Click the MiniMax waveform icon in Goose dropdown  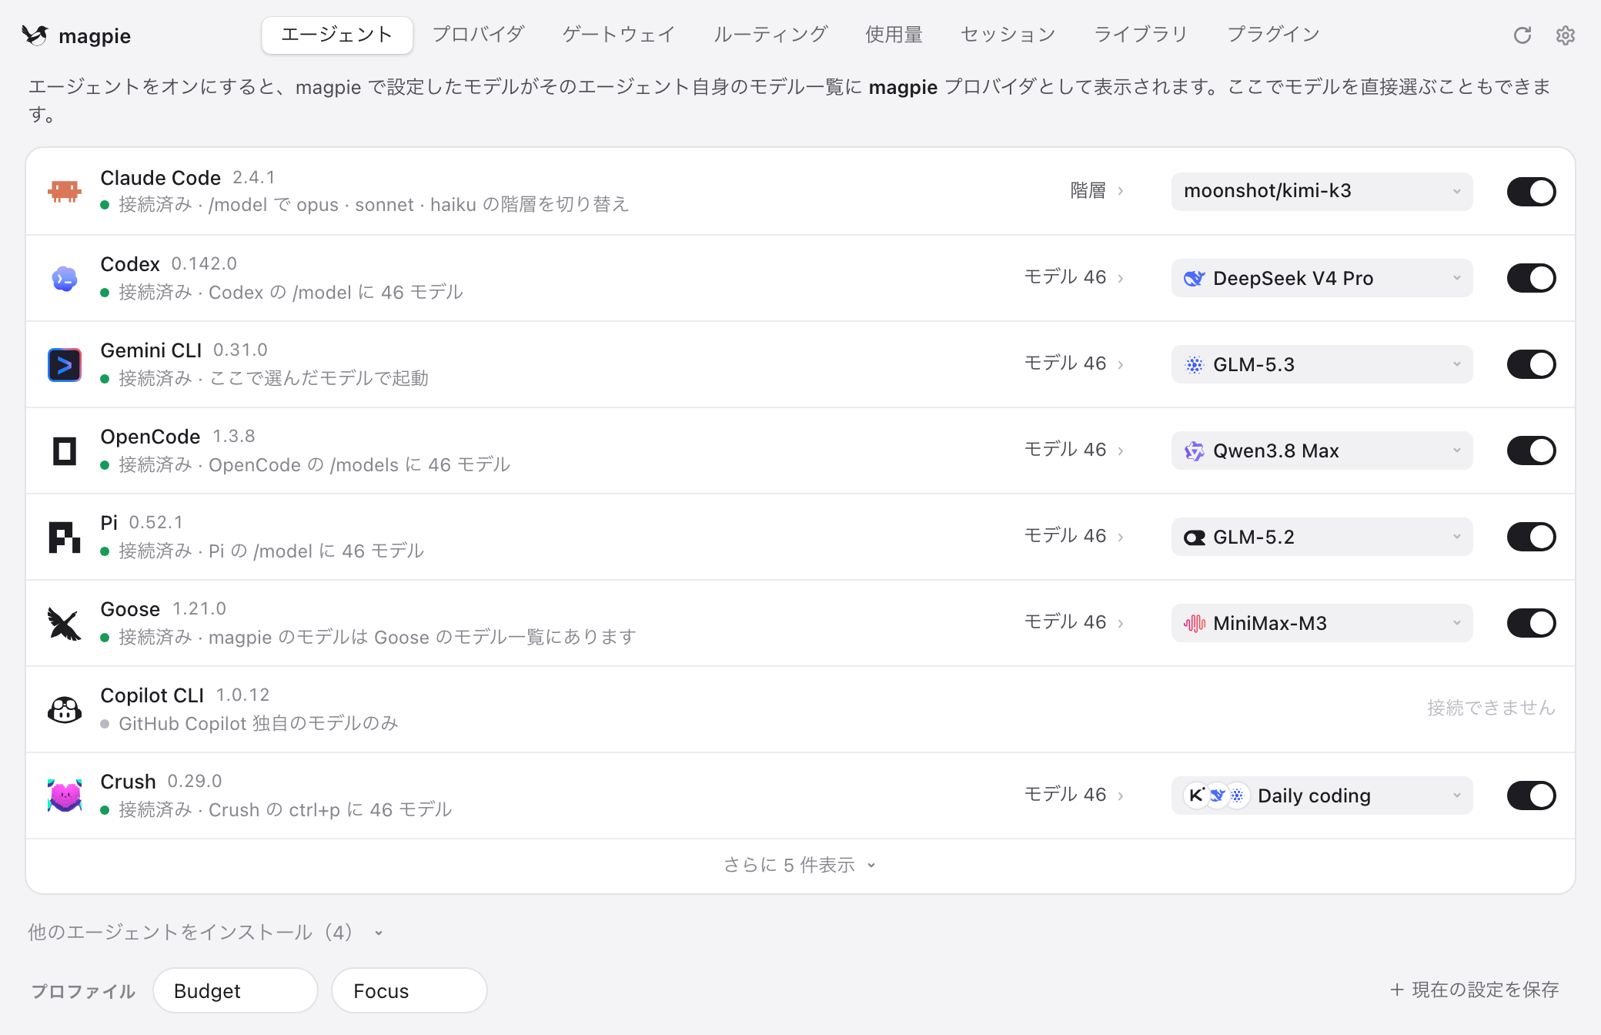coord(1194,623)
